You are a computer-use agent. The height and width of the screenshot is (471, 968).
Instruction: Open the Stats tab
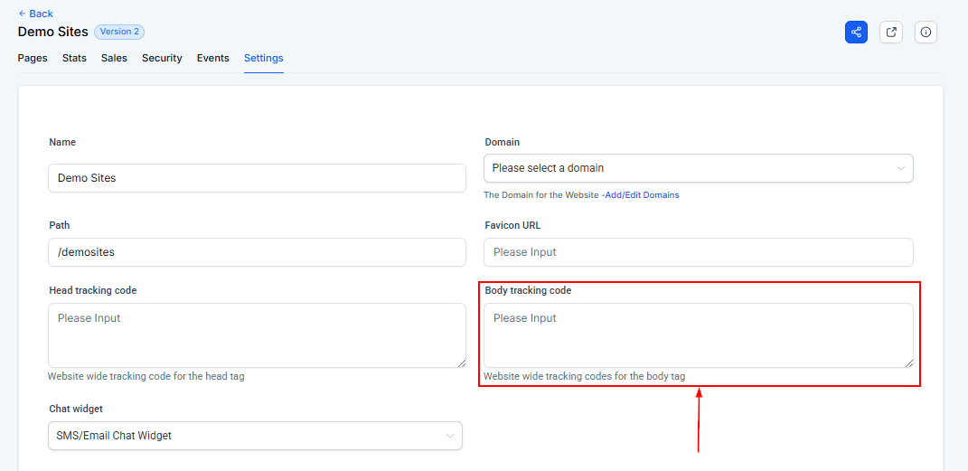[x=74, y=58]
